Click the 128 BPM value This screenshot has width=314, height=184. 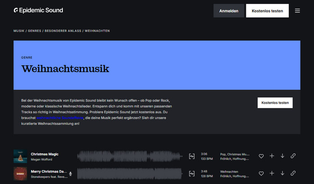tap(207, 176)
